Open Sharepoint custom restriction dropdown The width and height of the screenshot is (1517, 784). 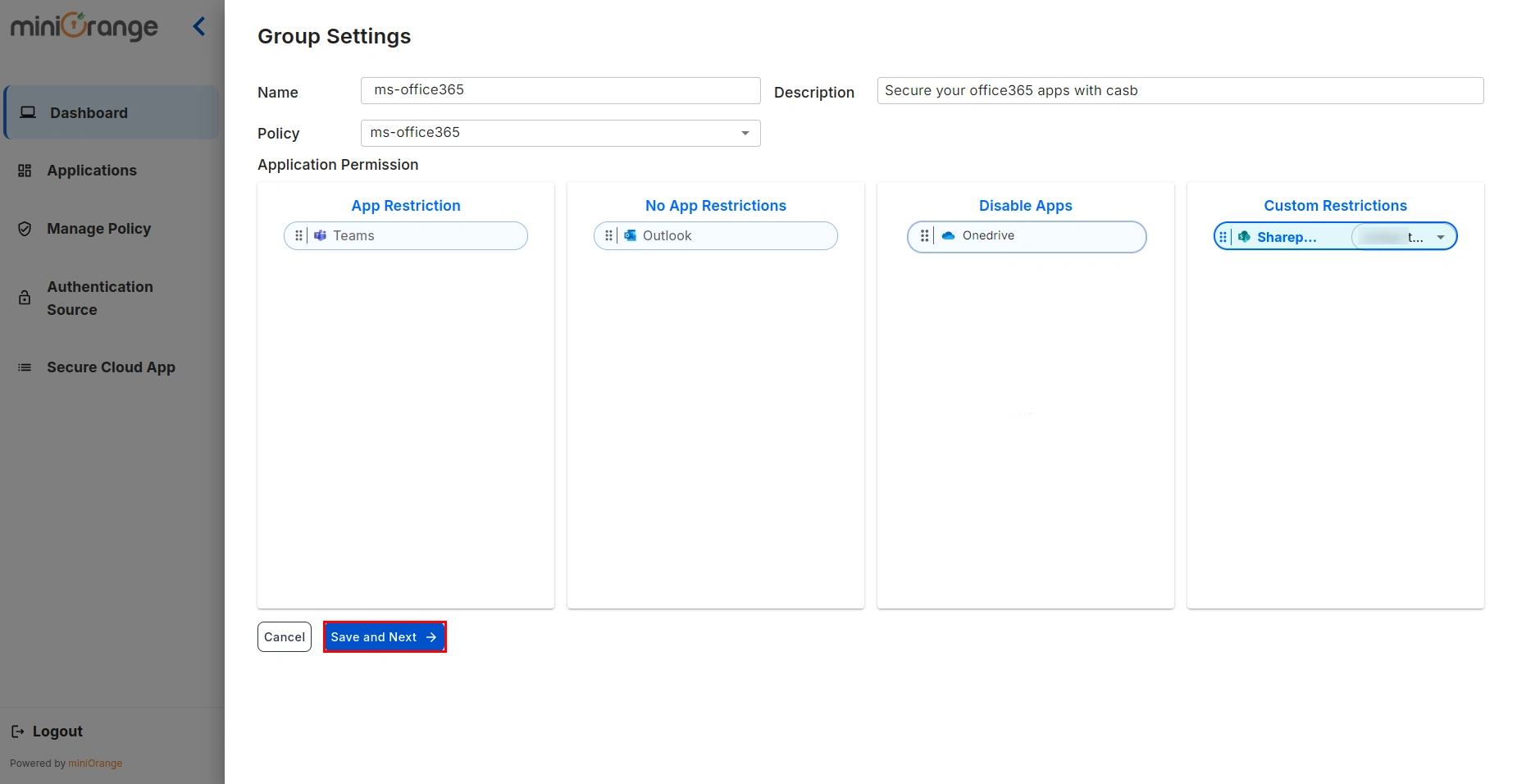pos(1402,237)
